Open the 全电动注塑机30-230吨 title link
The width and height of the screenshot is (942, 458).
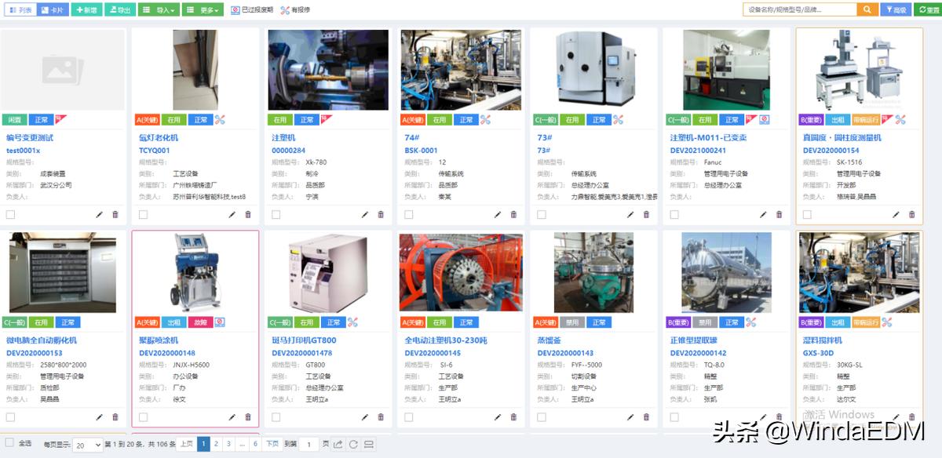[446, 340]
